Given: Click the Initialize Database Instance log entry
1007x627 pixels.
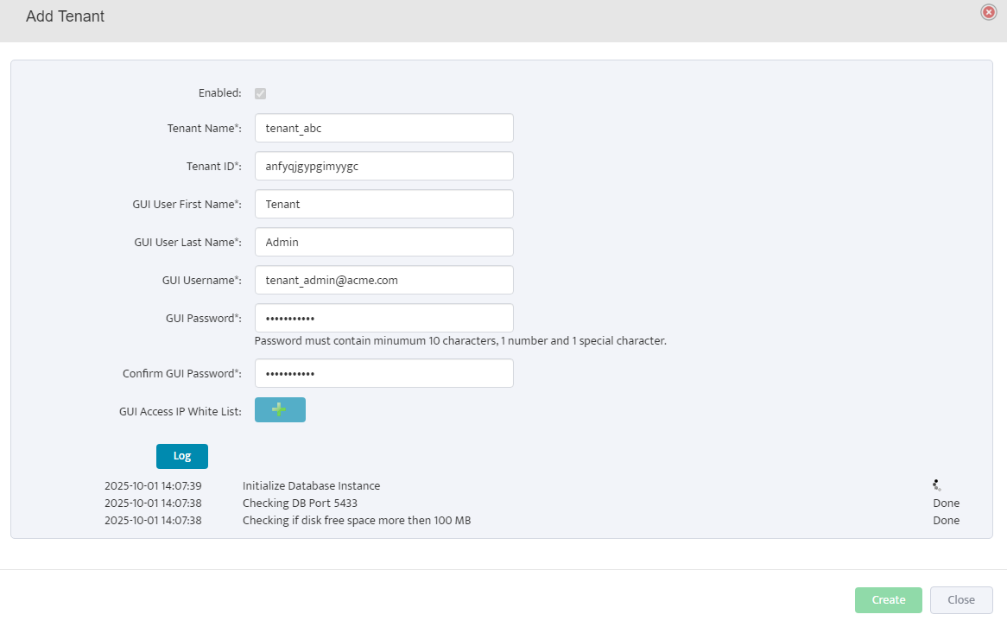Looking at the screenshot, I should [x=311, y=486].
